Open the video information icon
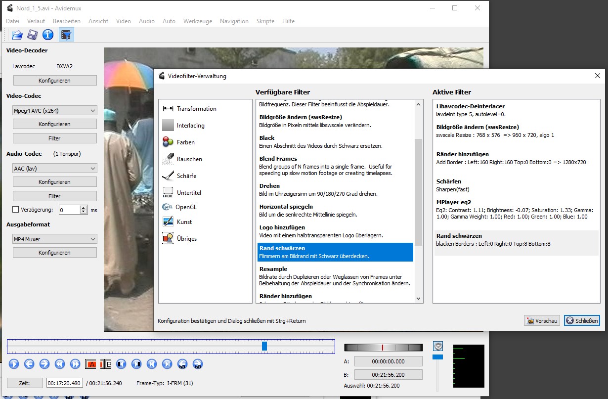 [48, 35]
